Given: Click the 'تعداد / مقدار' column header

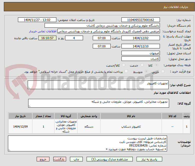Looking at the screenshot, I should coord(43,116).
